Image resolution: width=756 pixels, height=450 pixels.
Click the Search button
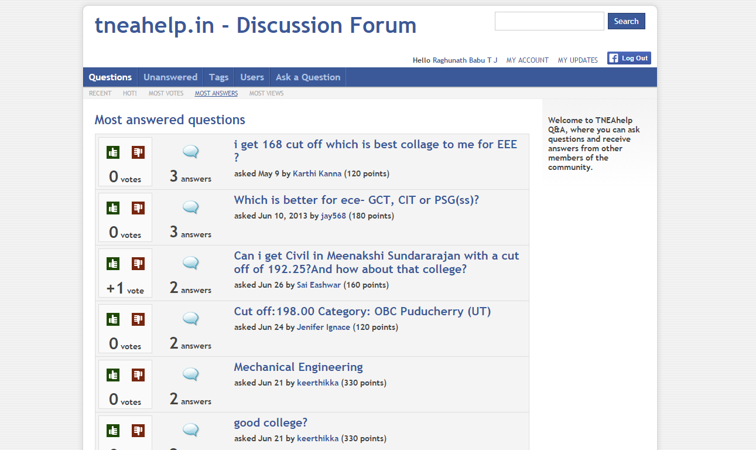click(x=627, y=21)
